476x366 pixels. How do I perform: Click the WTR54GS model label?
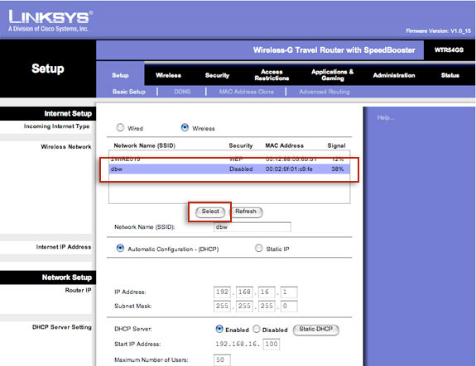[449, 50]
